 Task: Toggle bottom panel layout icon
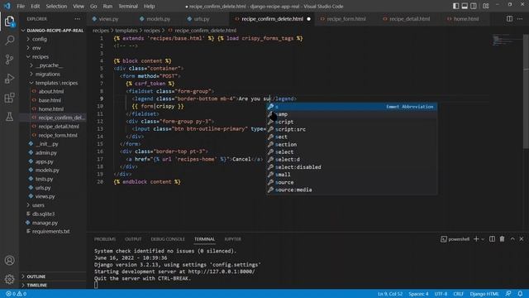coord(465,6)
